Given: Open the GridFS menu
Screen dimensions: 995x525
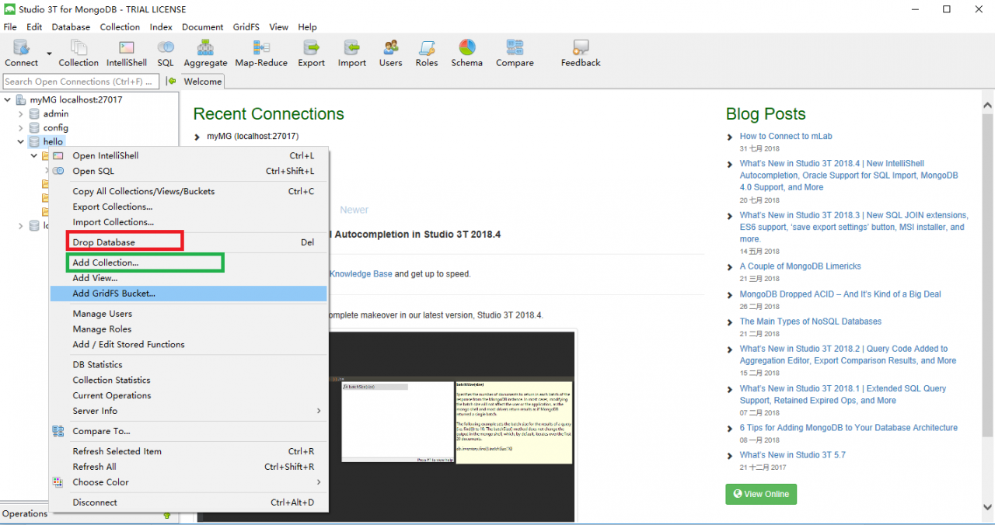Looking at the screenshot, I should coord(246,26).
